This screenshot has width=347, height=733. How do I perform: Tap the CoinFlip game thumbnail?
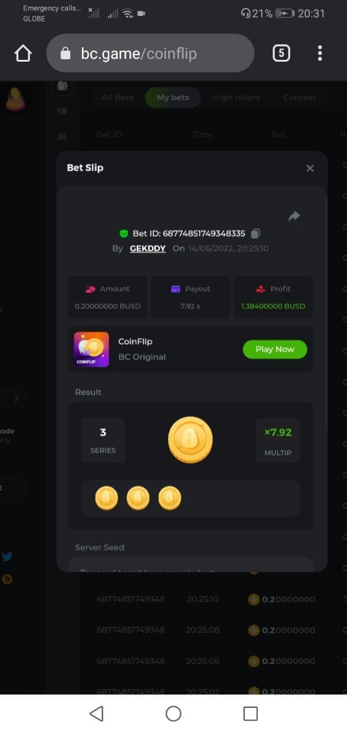pyautogui.click(x=92, y=349)
